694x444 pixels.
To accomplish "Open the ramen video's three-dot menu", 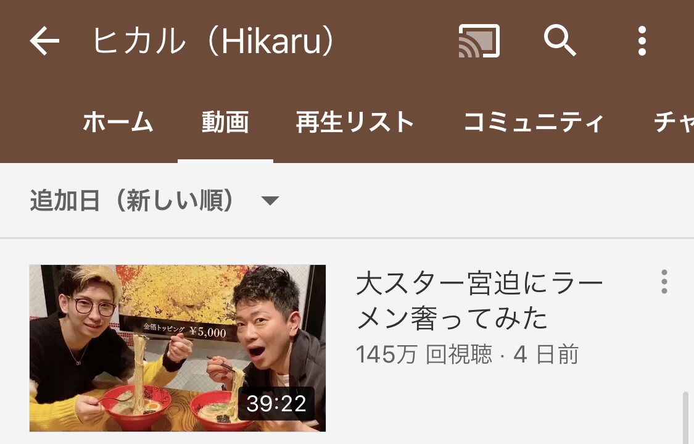I will [x=664, y=282].
